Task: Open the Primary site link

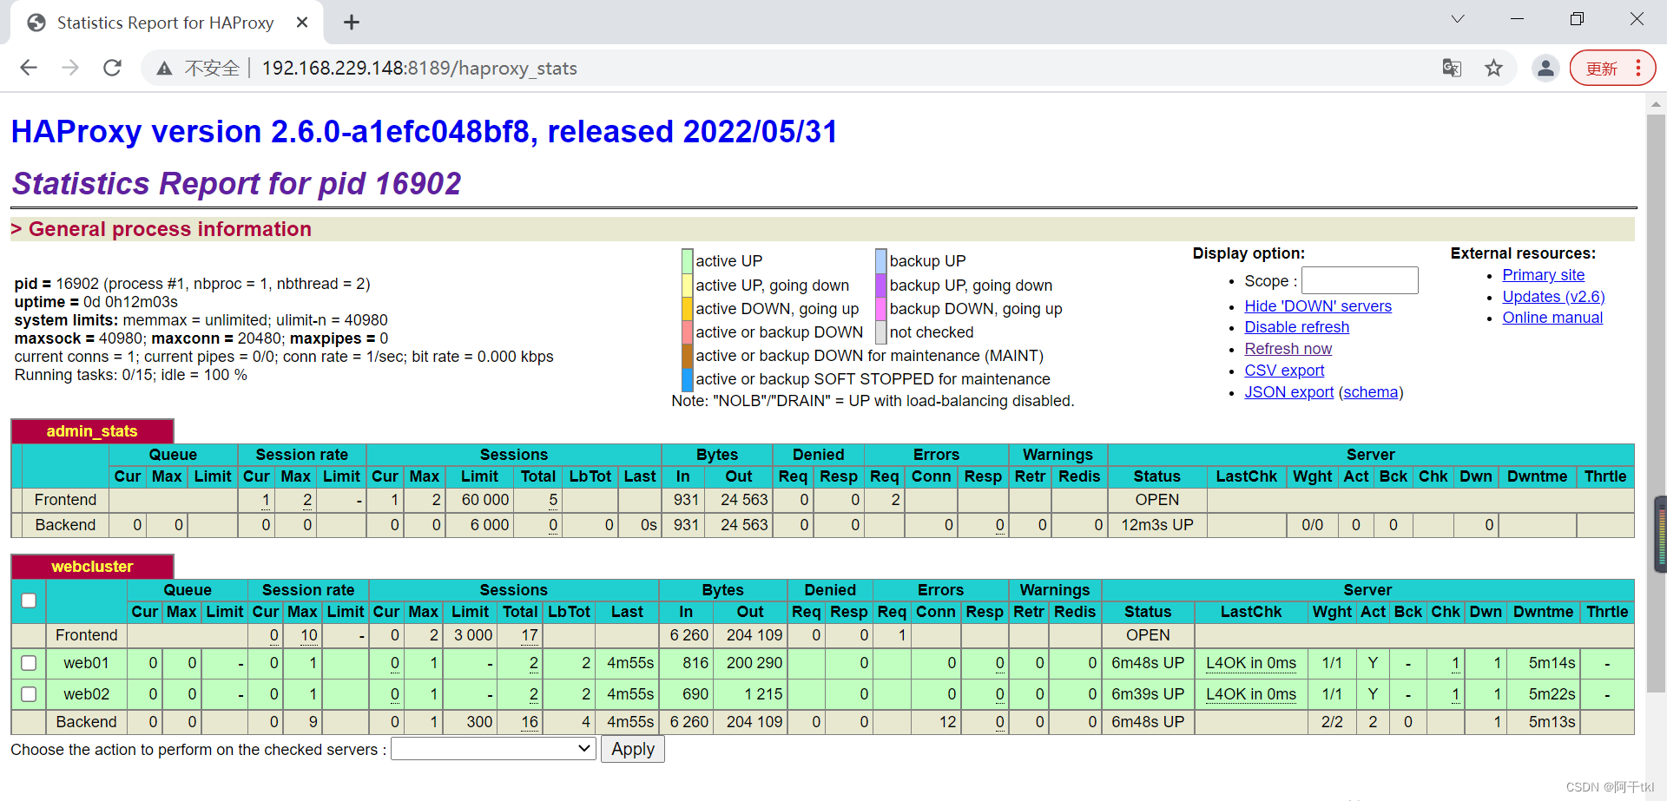Action: tap(1543, 275)
